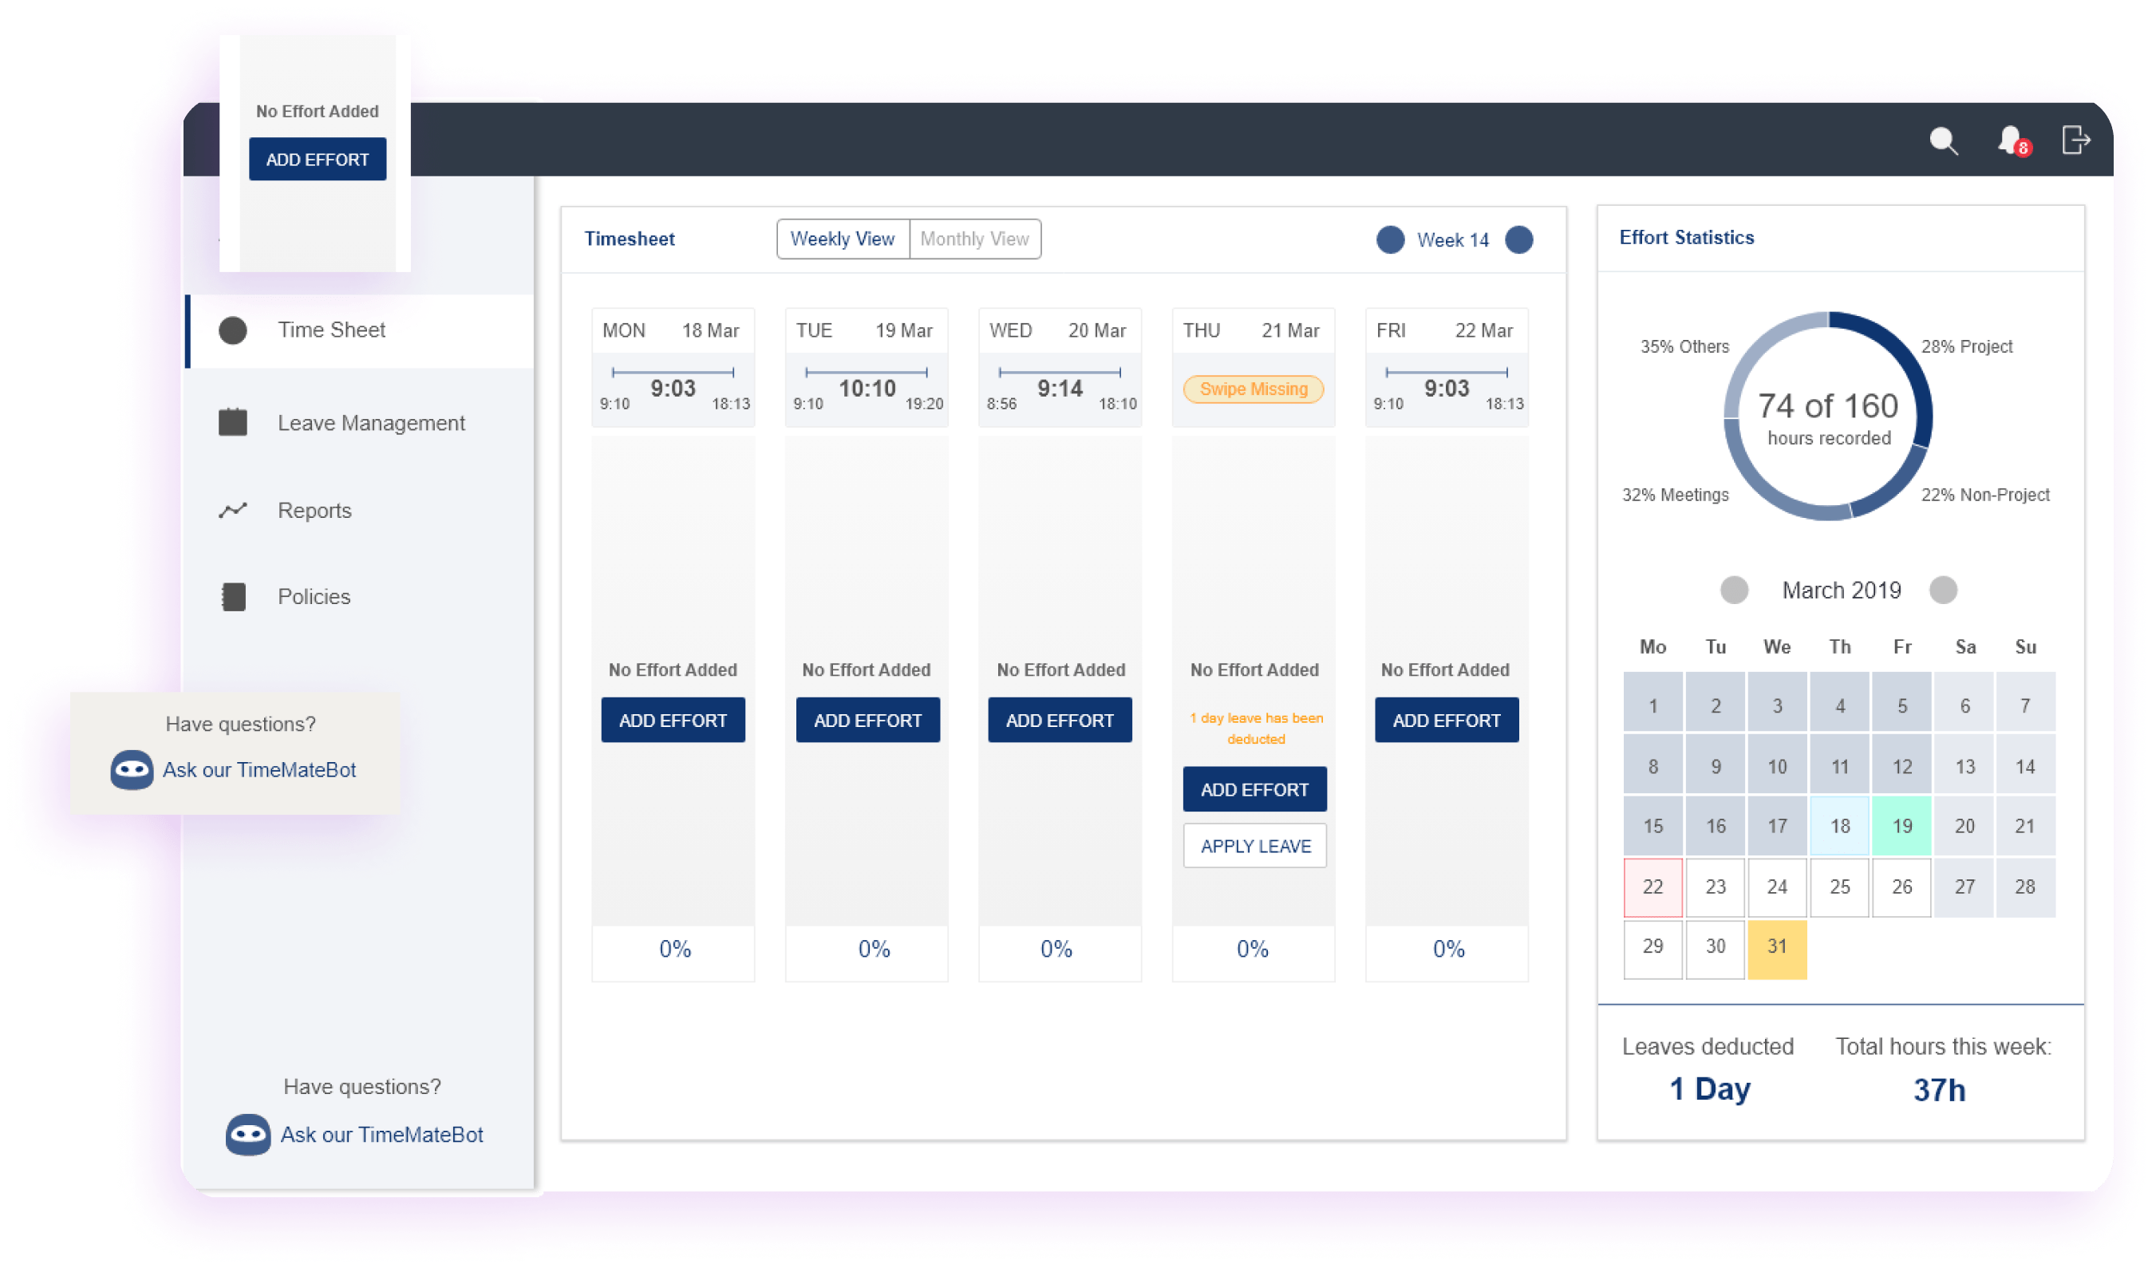
Task: Show month before March 2019
Action: click(1734, 591)
